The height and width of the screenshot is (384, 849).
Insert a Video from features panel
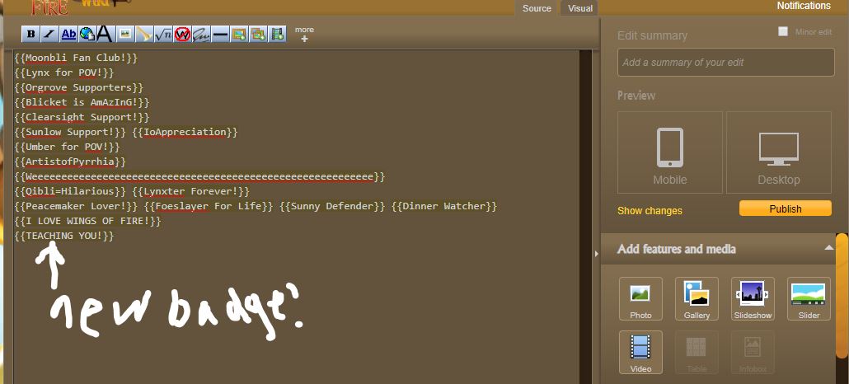[x=640, y=352]
